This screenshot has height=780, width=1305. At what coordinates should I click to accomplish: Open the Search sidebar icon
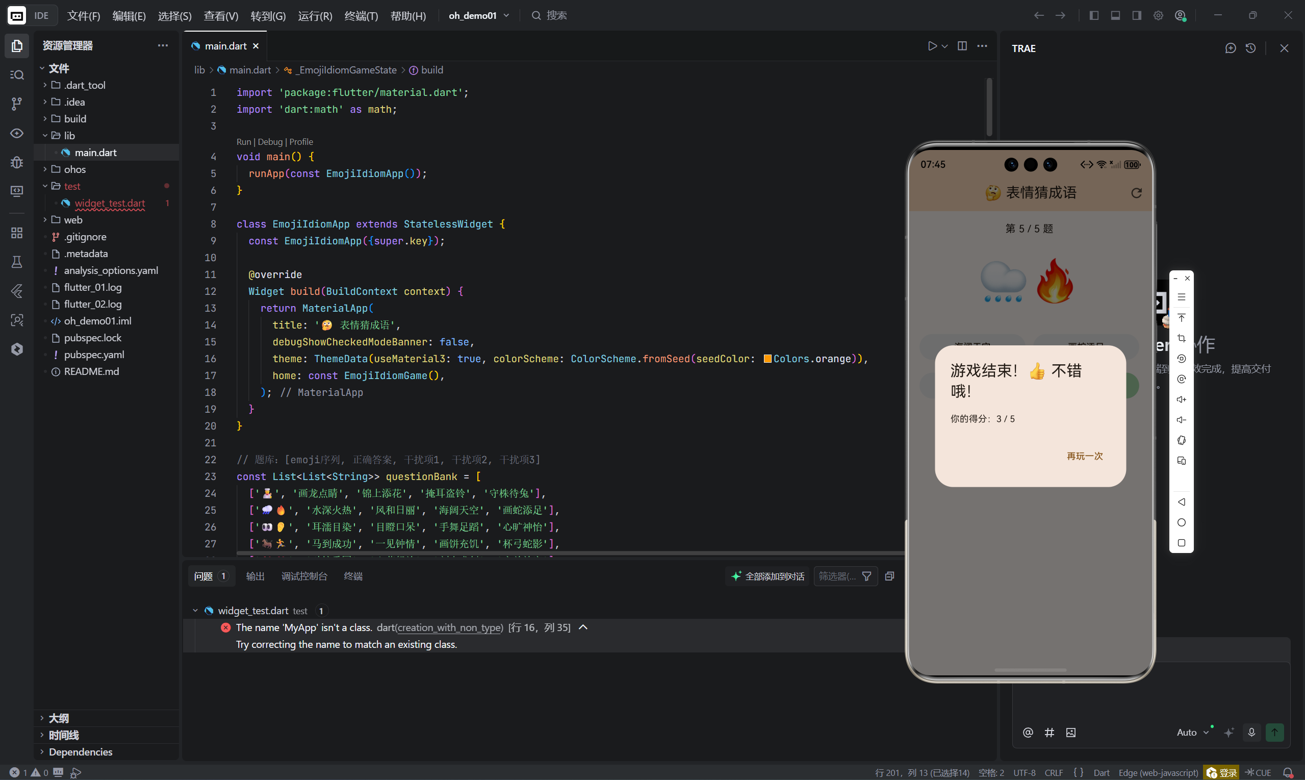tap(17, 74)
